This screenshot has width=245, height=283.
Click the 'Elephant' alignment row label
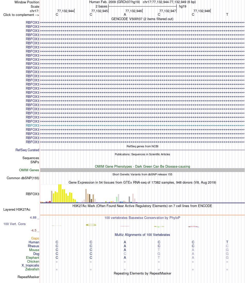(x=32, y=258)
